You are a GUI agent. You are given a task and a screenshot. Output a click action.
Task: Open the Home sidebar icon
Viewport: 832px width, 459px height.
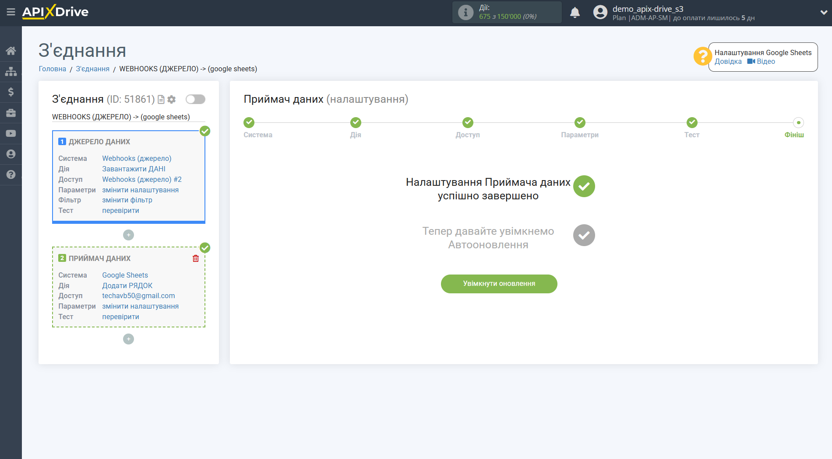point(11,51)
